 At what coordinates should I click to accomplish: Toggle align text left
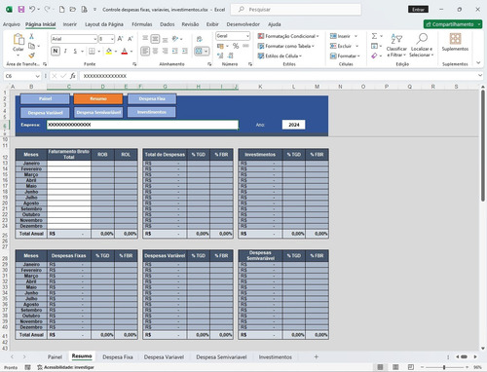coord(145,51)
